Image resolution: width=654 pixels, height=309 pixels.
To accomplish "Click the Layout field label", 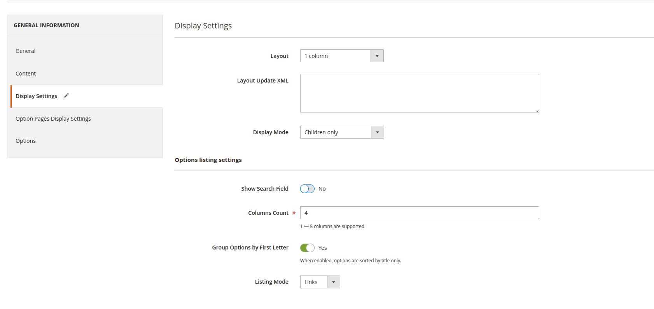I will tap(279, 56).
